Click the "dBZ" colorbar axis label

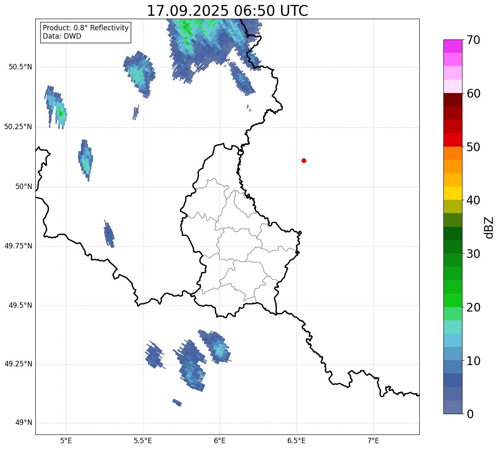pos(489,227)
